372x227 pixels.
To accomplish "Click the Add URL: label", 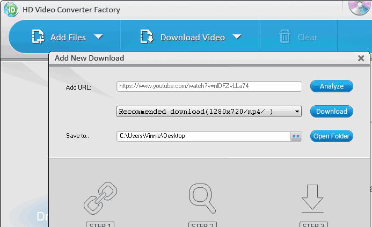I will coord(78,87).
